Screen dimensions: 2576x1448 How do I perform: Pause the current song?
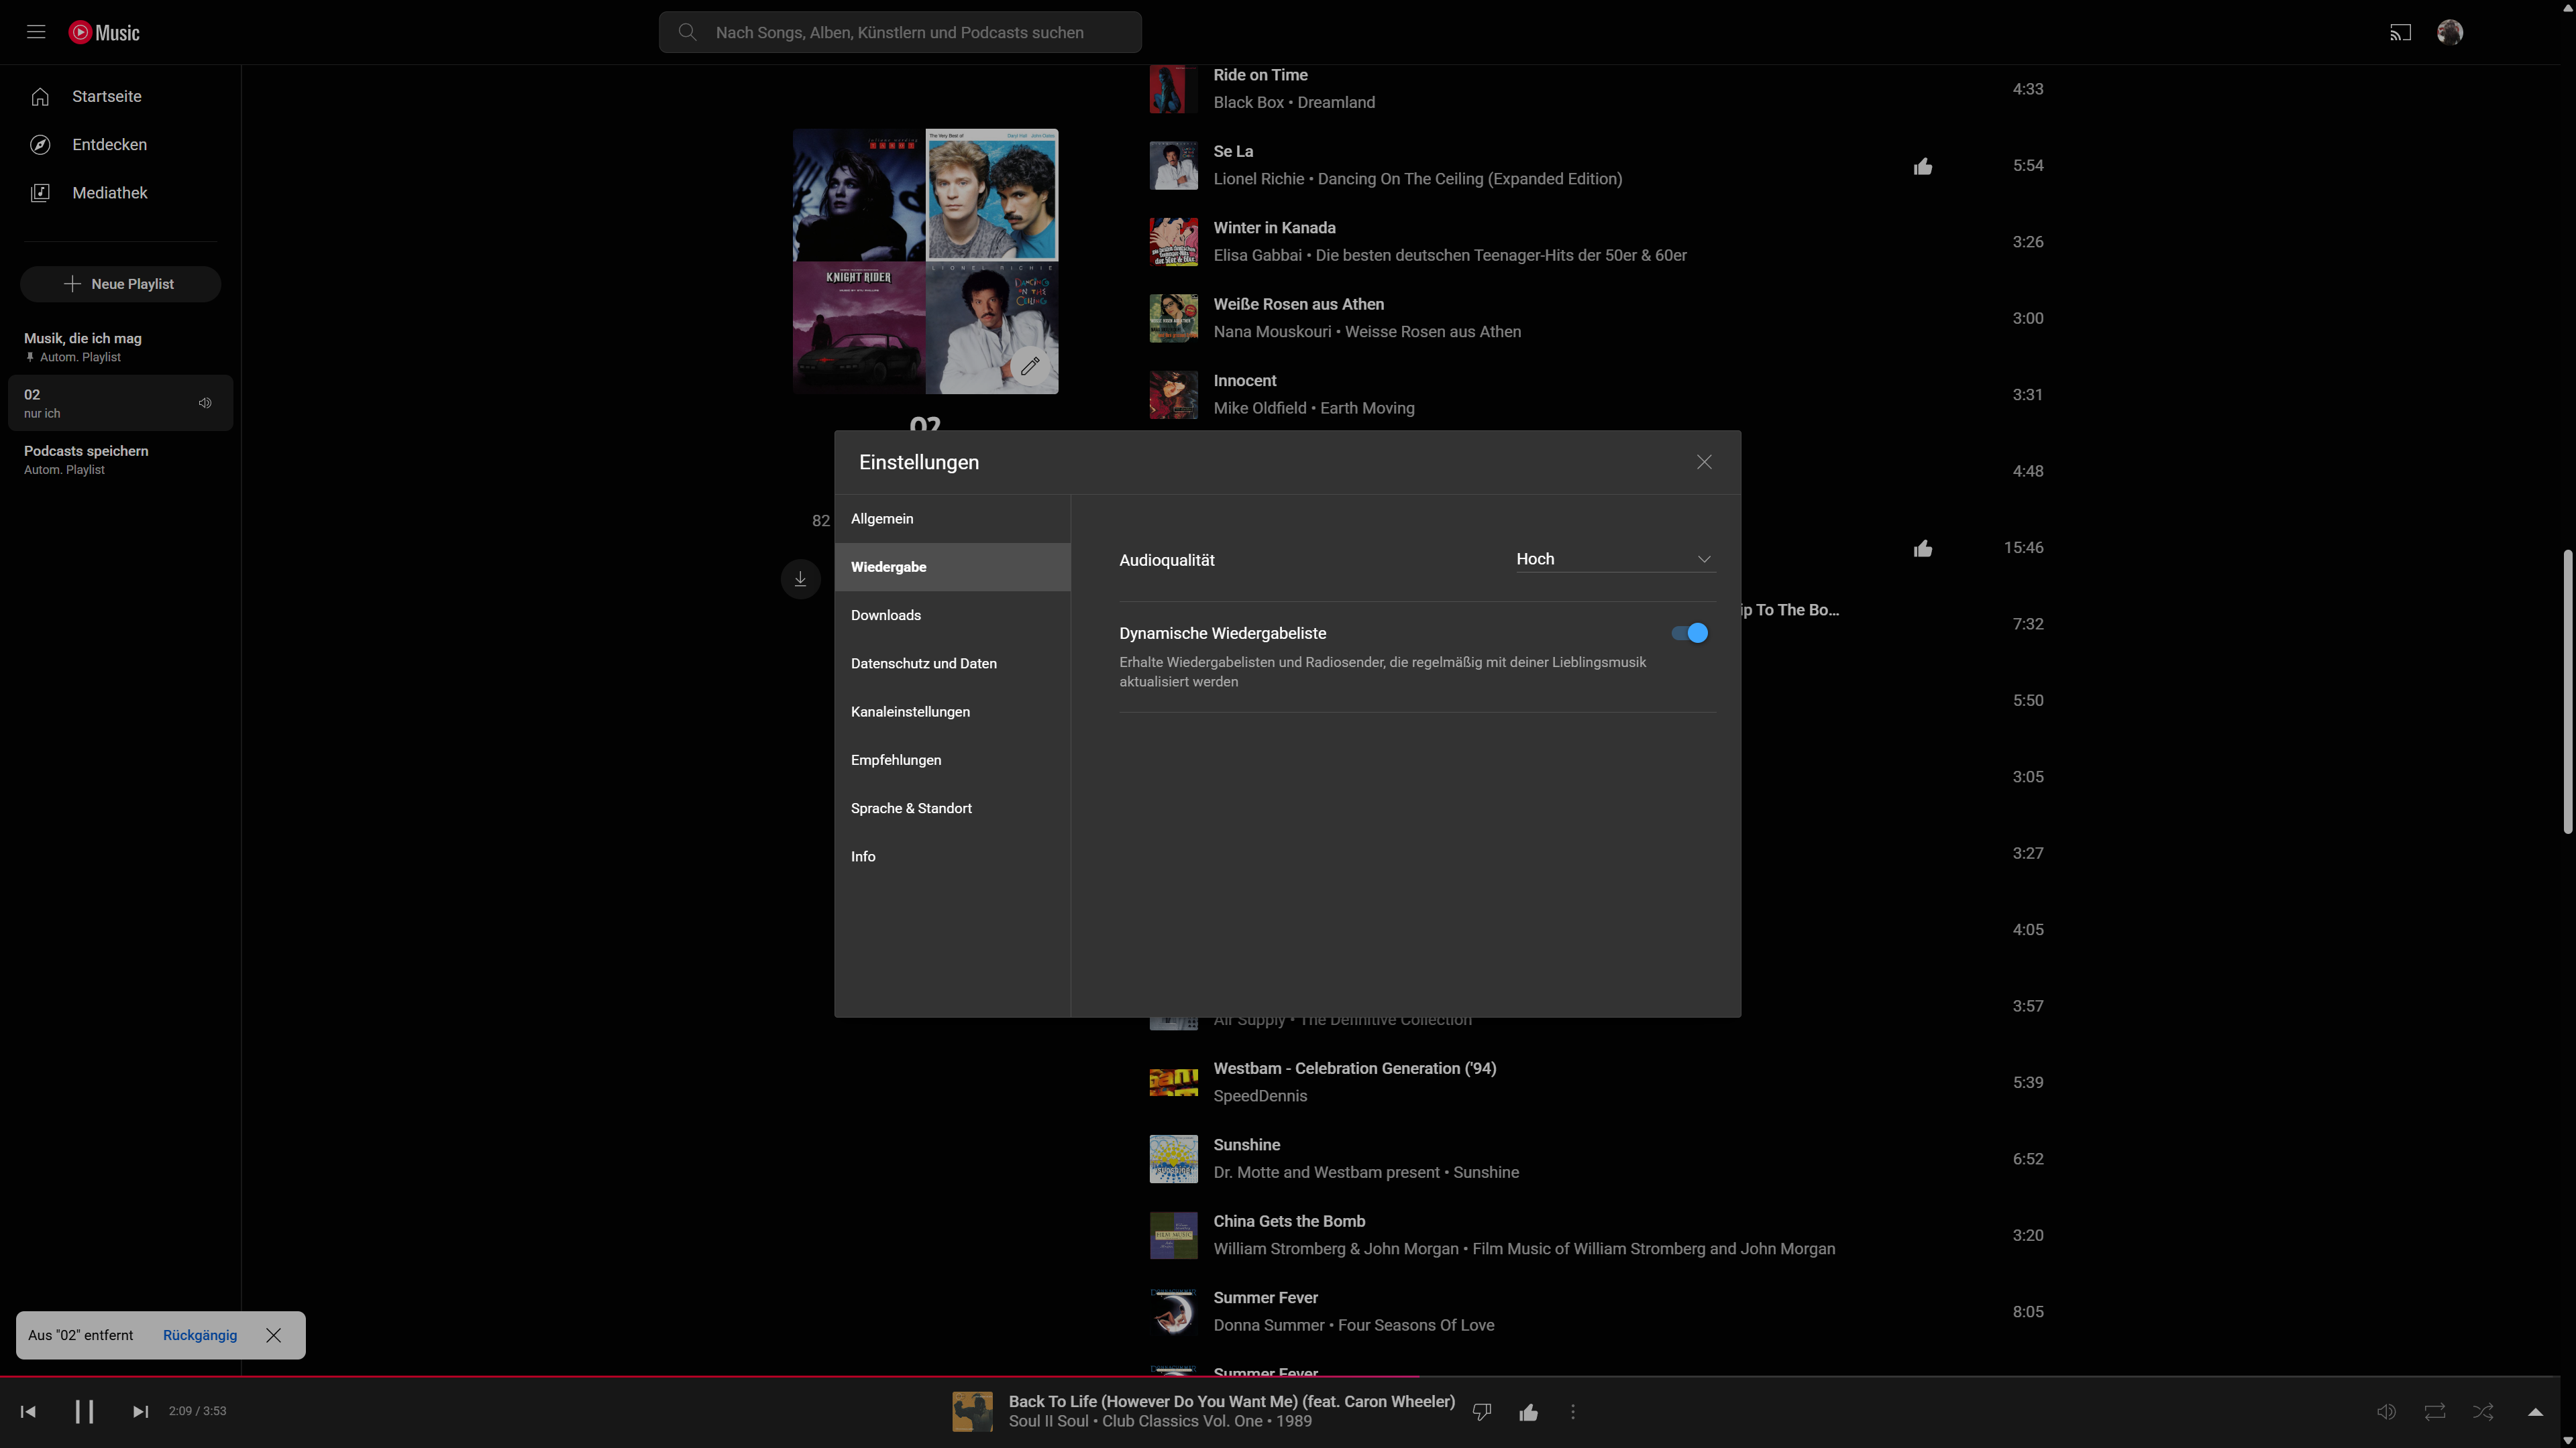(x=84, y=1411)
